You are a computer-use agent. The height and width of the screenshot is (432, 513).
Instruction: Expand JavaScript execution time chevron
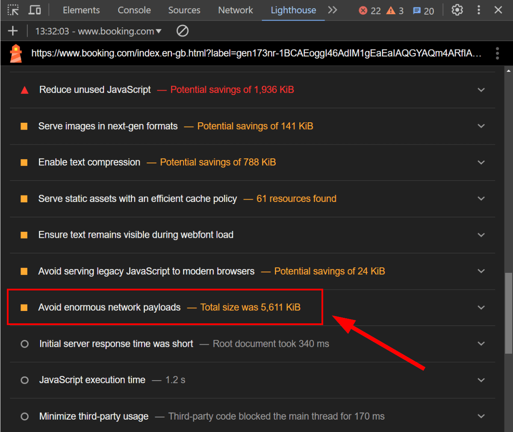(x=481, y=380)
